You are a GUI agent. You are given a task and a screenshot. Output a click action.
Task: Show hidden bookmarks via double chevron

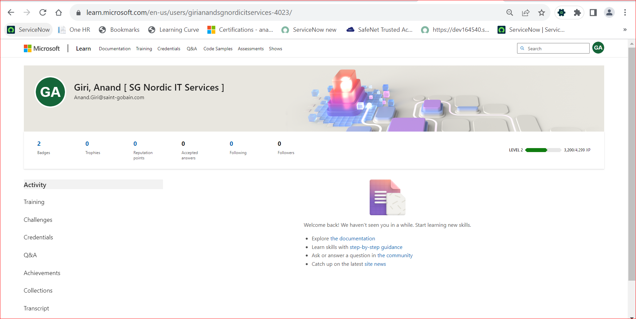(625, 30)
